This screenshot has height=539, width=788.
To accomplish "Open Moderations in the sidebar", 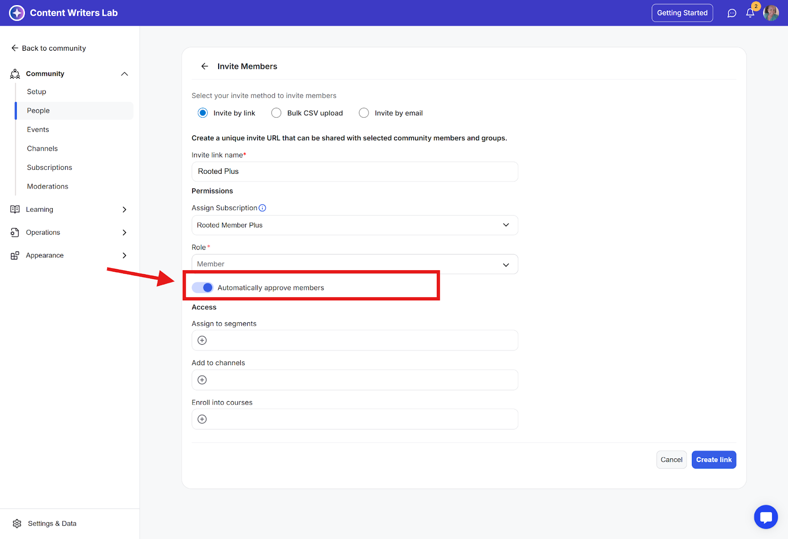I will point(48,187).
